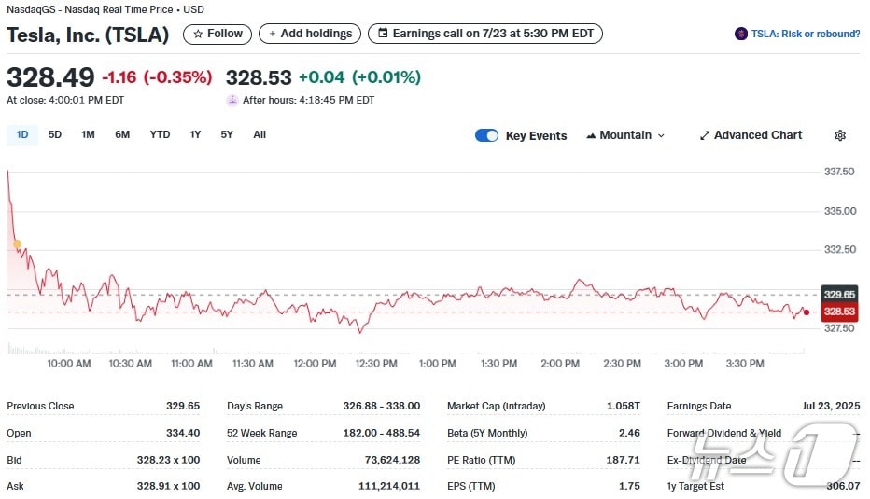Click the 329.65 previous close chart label

point(839,294)
